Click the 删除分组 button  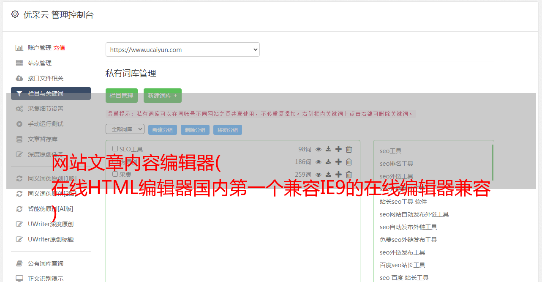[195, 130]
